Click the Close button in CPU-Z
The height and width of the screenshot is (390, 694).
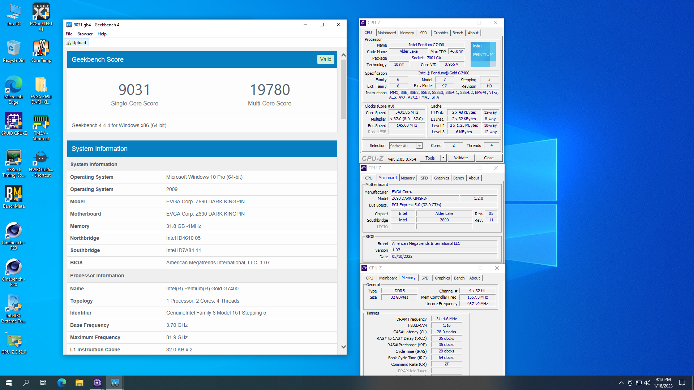[x=489, y=158]
